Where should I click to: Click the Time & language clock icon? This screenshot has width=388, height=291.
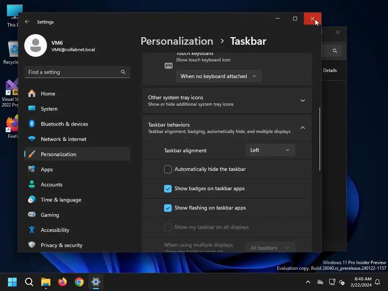click(x=32, y=199)
